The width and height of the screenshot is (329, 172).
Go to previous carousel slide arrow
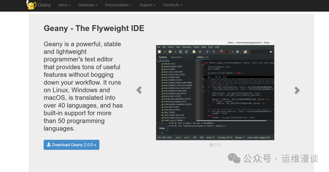coord(139,90)
